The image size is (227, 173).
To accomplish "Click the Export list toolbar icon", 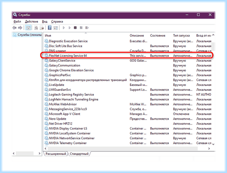I will pyautogui.click(x=42, y=28).
